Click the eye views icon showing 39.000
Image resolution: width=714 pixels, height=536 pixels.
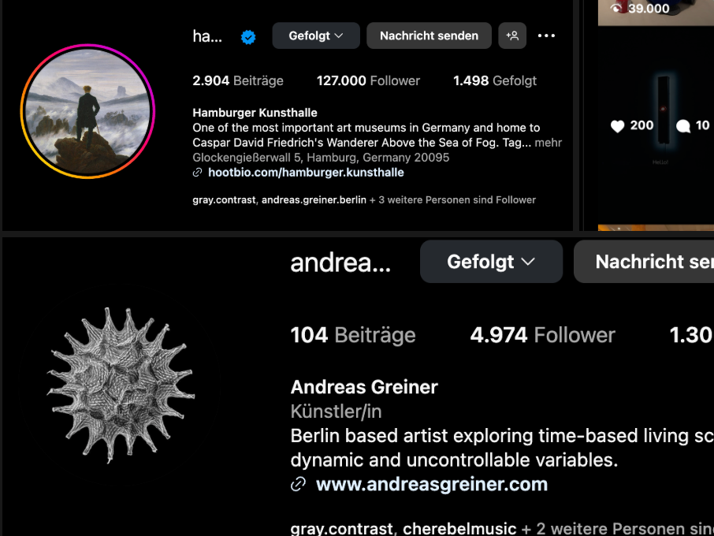click(x=617, y=8)
